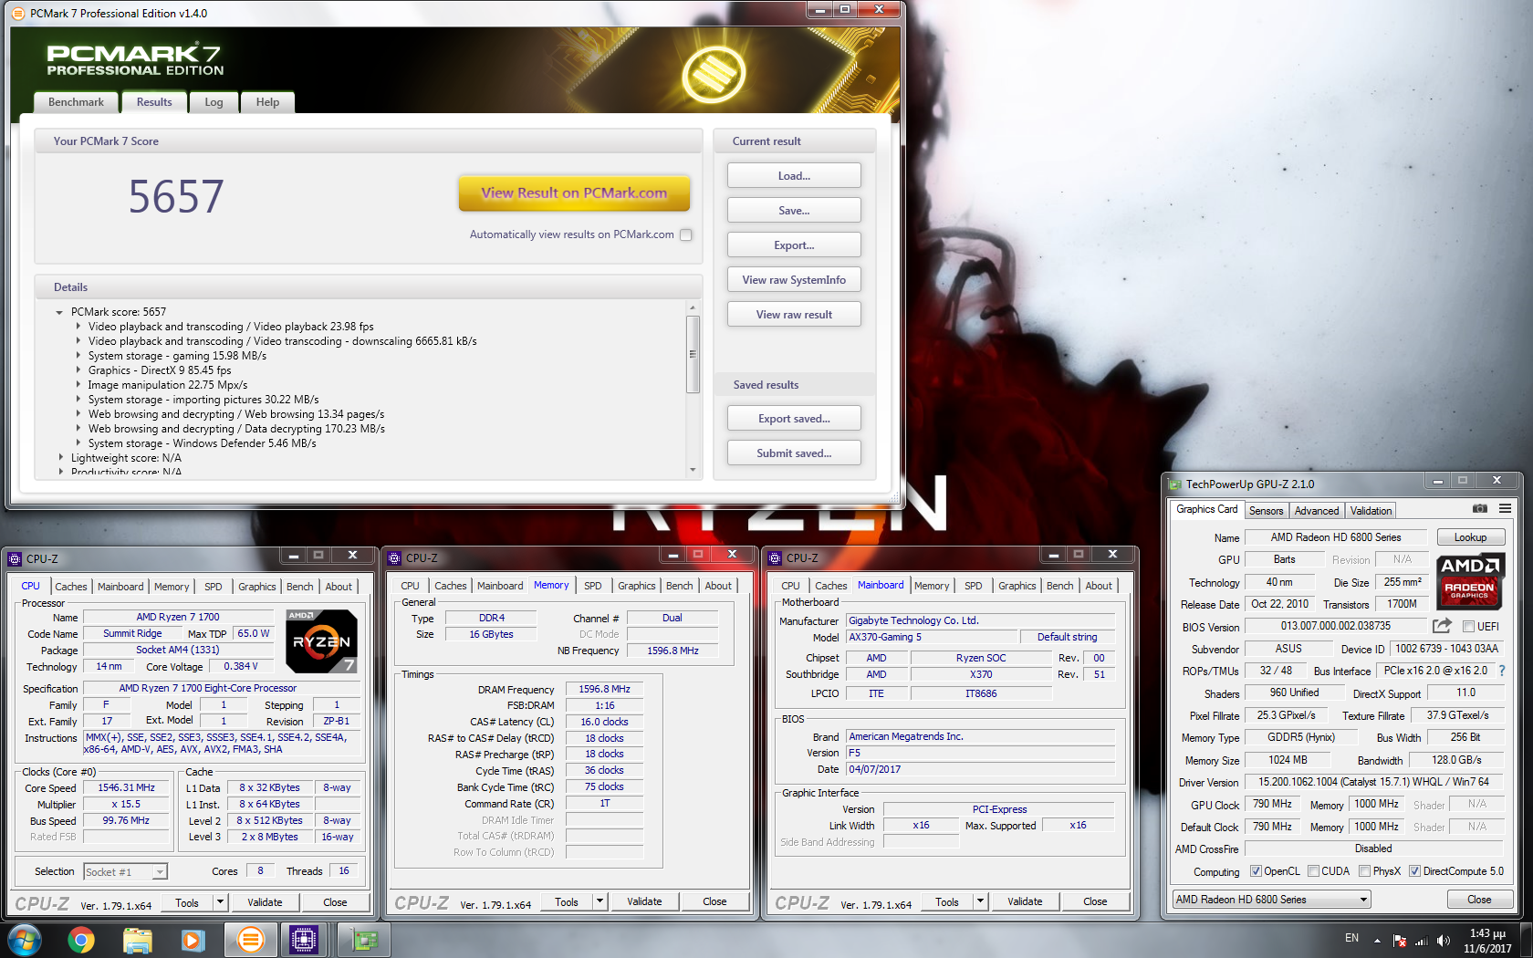Open the AMD Radeon HD 6800 Series card dropdown

pyautogui.click(x=1272, y=900)
